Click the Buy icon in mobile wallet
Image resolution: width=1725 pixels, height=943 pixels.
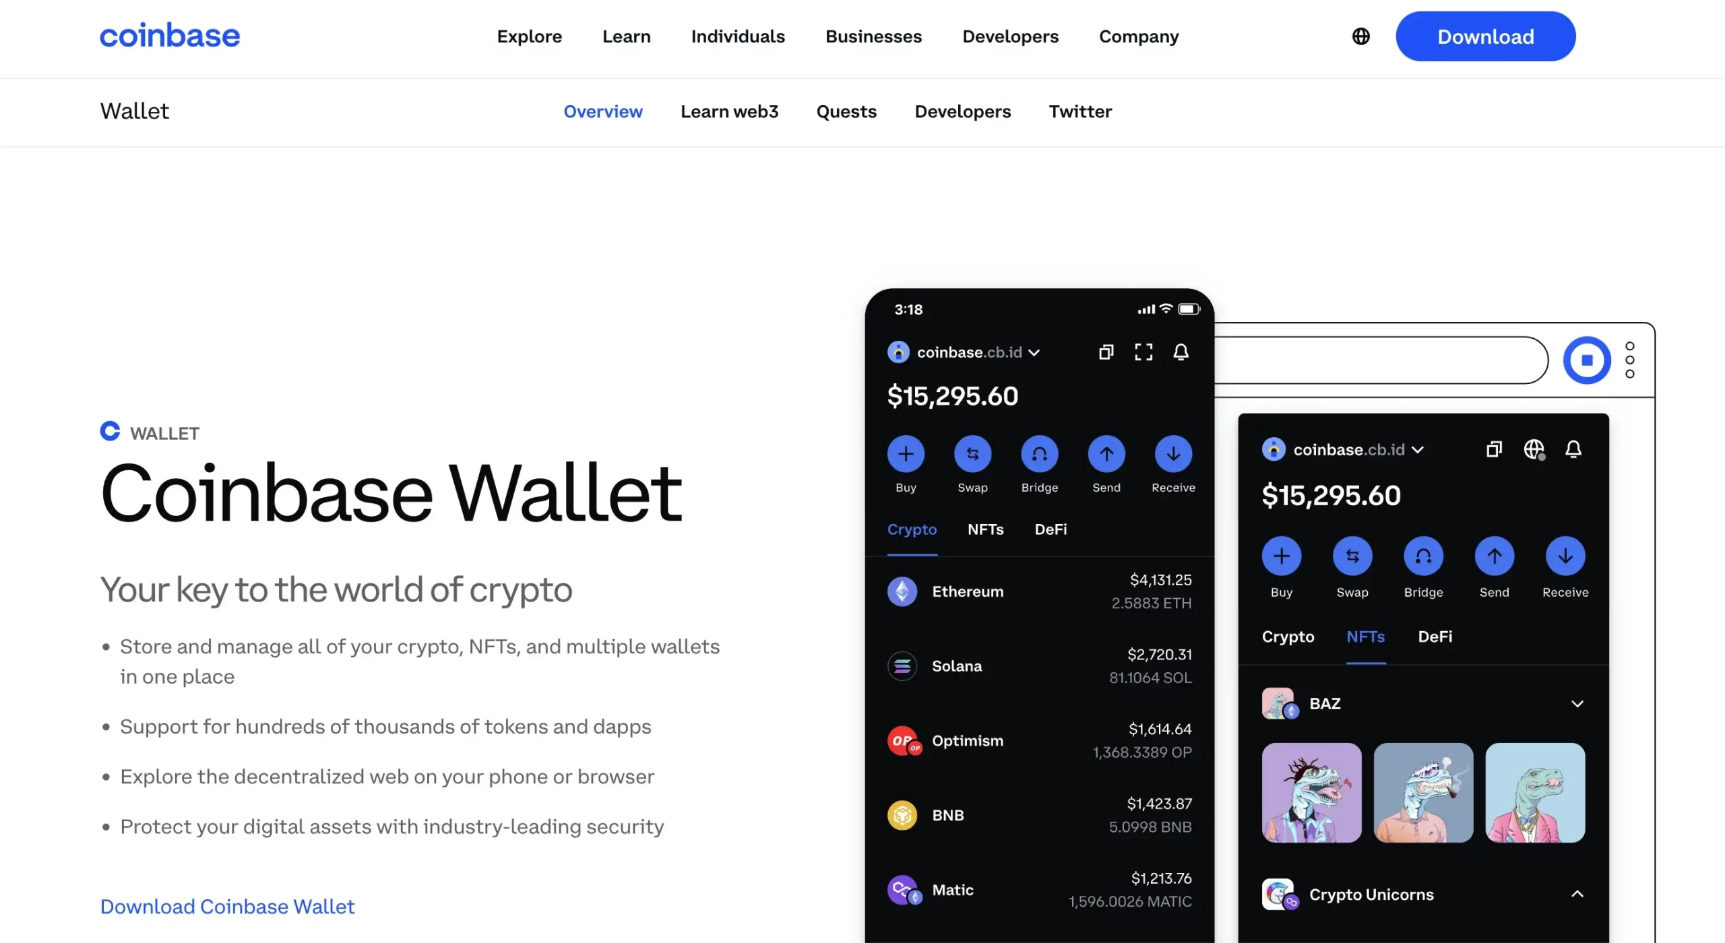(906, 454)
